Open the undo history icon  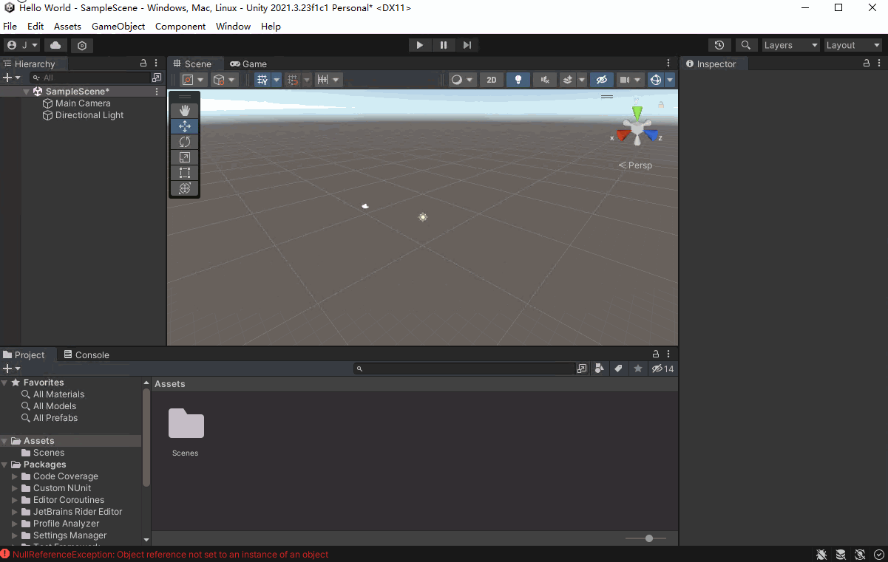pyautogui.click(x=719, y=45)
